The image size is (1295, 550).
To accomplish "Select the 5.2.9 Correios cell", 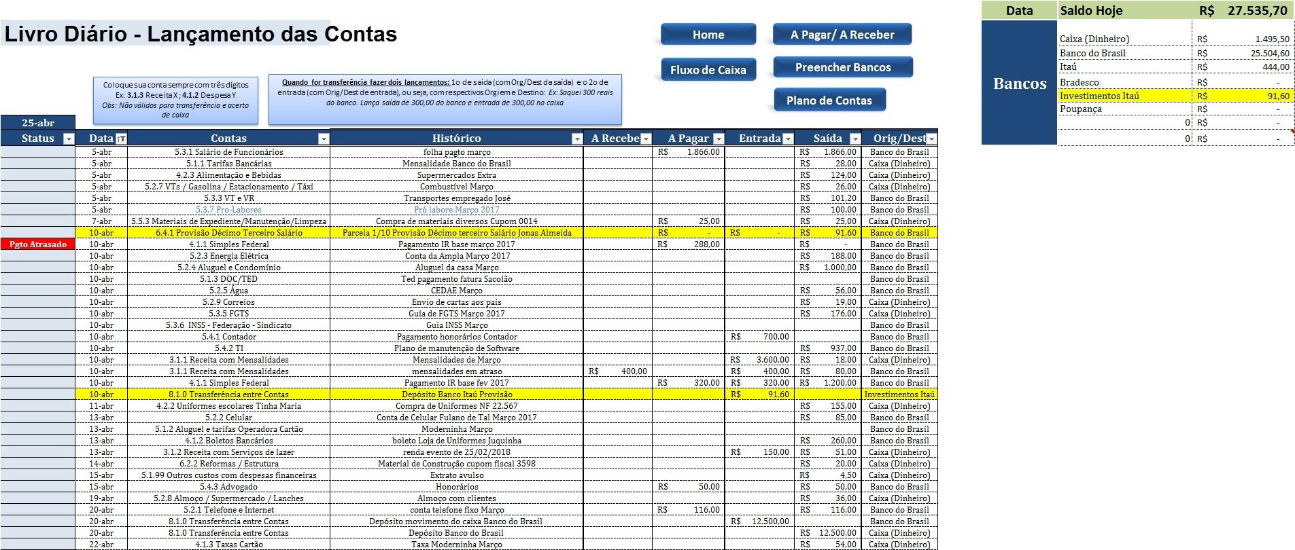I will (x=228, y=302).
